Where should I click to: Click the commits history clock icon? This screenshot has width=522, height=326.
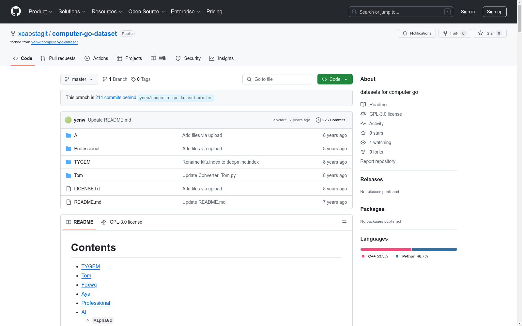[318, 120]
